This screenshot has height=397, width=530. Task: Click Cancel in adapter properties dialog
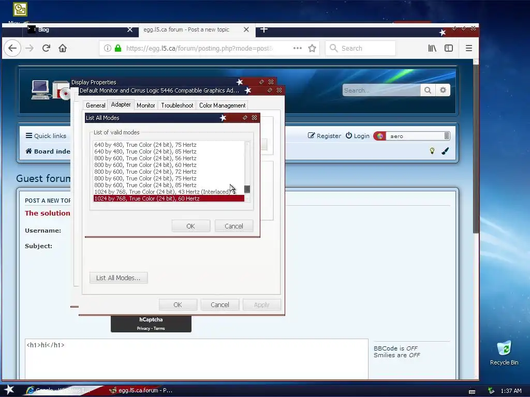pos(219,305)
